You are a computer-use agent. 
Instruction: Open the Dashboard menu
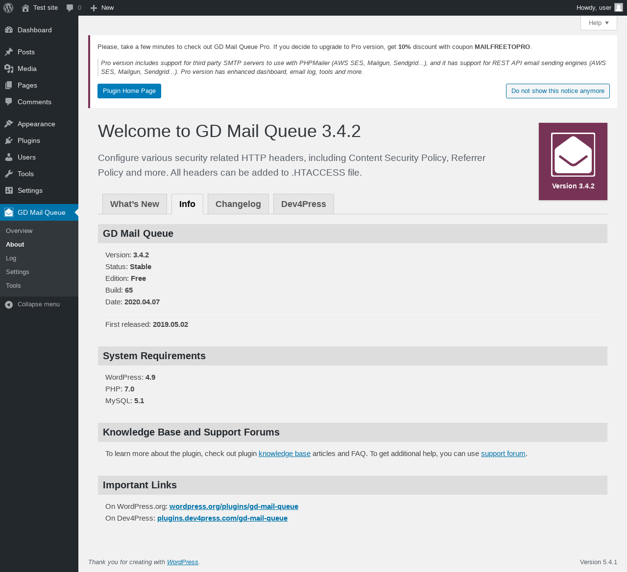pos(39,30)
